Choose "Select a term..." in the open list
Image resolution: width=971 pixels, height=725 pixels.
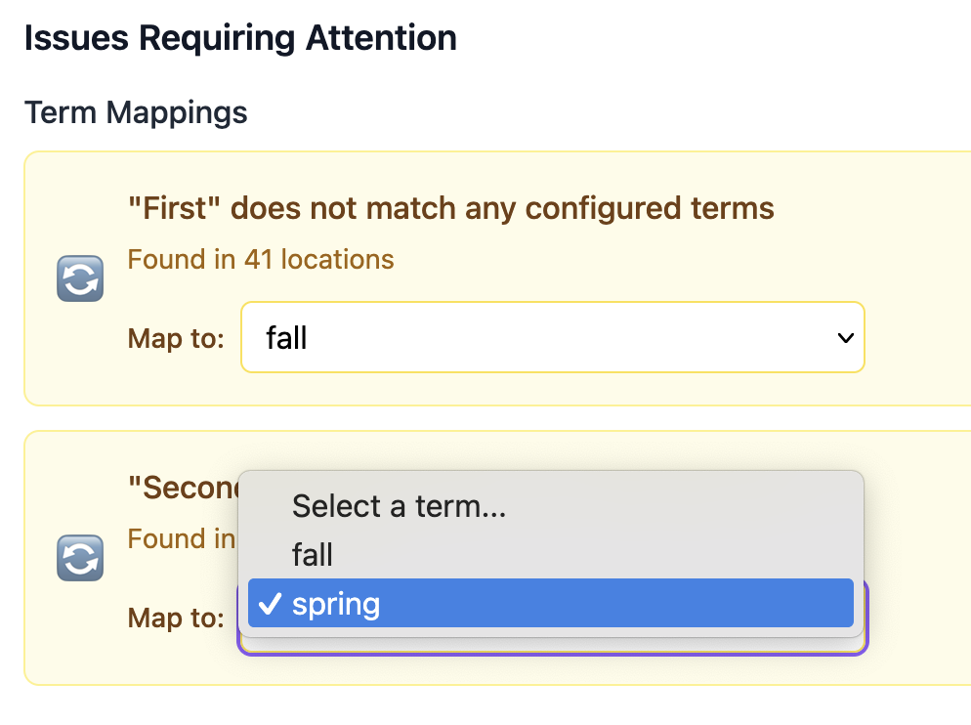(399, 506)
